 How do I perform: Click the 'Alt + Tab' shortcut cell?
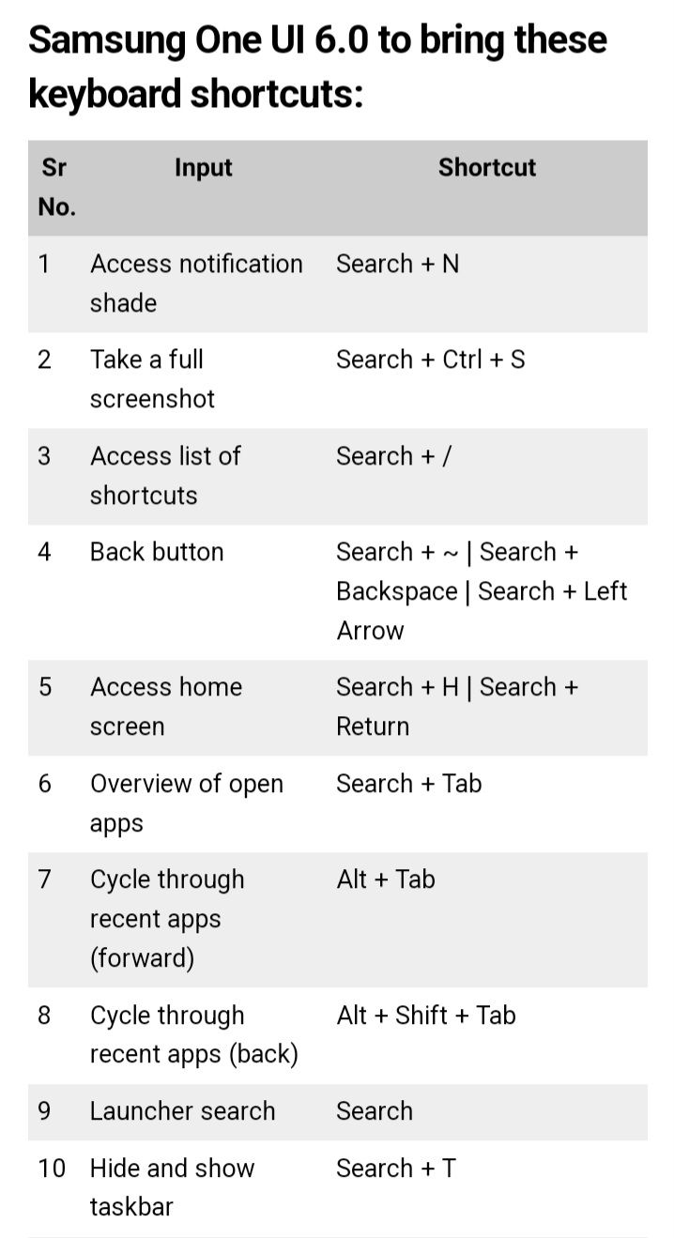386,879
